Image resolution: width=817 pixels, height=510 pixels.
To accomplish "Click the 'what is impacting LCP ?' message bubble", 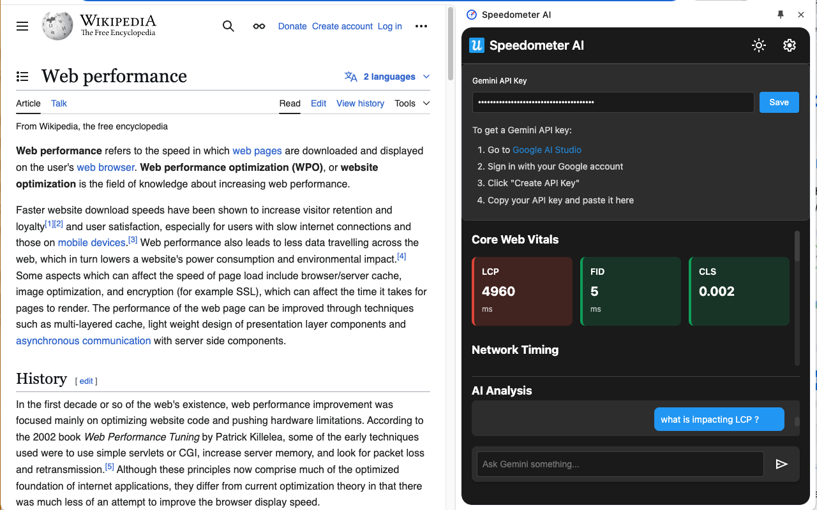I will pos(719,419).
